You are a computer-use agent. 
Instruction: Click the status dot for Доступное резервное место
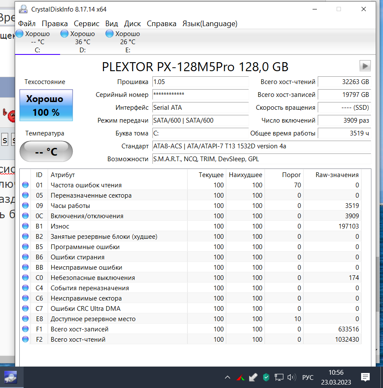click(25, 319)
